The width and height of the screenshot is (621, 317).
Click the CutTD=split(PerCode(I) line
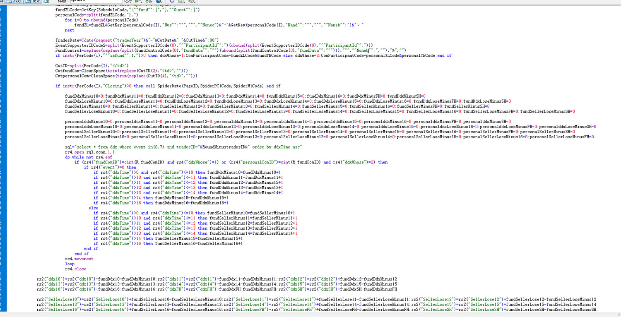tap(92, 66)
